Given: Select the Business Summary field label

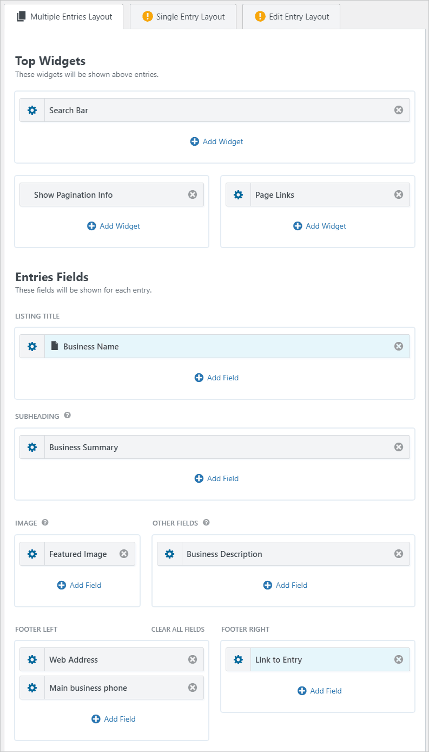Looking at the screenshot, I should click(83, 448).
